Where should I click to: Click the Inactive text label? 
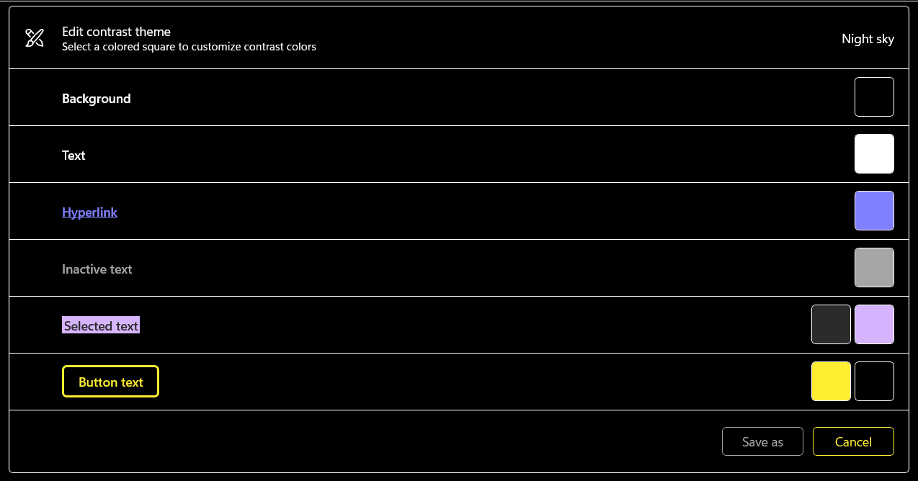pyautogui.click(x=97, y=269)
